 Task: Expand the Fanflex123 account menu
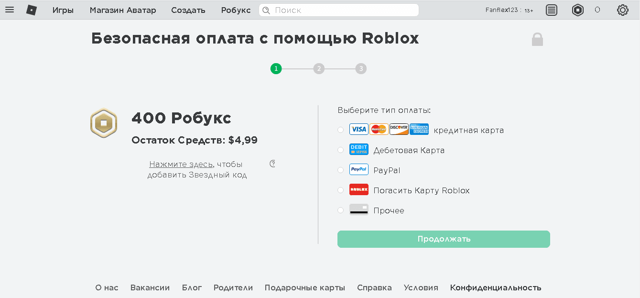[x=509, y=10]
